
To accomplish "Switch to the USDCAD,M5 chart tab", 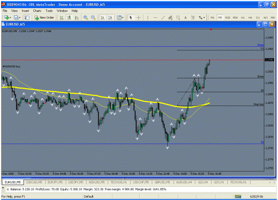I will (34, 182).
